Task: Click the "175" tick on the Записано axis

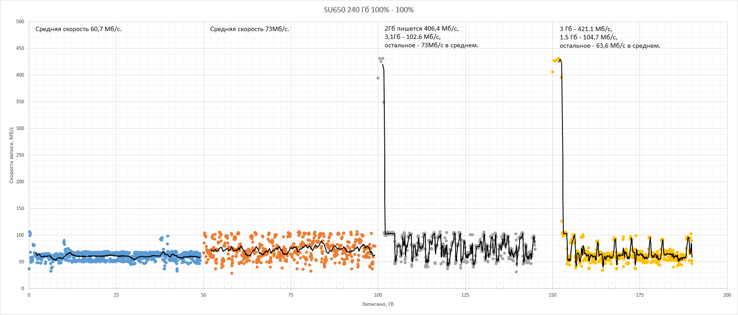Action: coord(640,295)
